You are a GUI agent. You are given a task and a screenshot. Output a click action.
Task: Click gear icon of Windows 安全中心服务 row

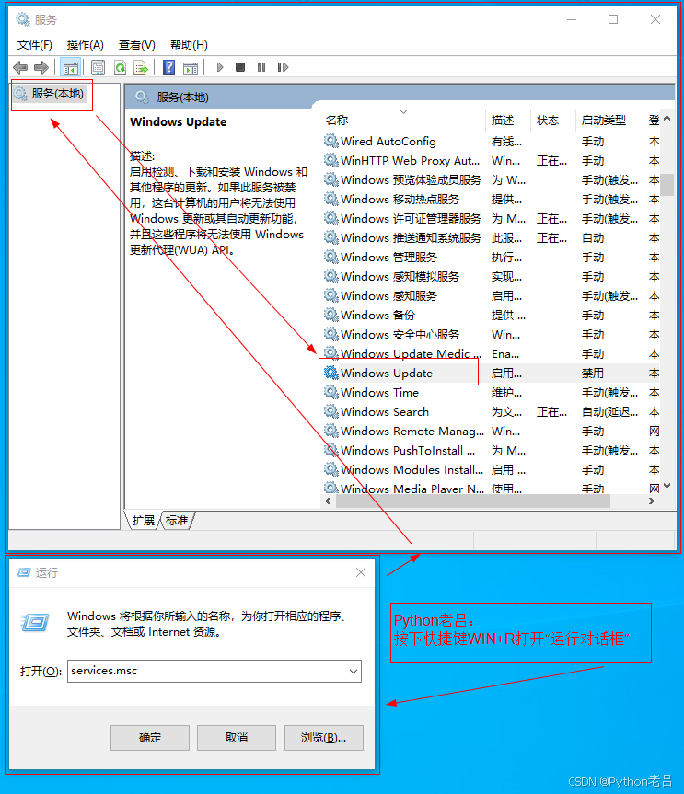330,334
